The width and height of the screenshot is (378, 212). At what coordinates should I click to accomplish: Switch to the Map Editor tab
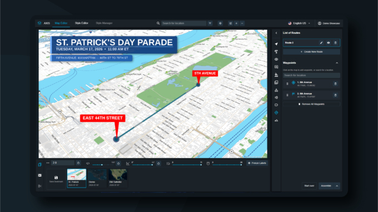click(61, 23)
